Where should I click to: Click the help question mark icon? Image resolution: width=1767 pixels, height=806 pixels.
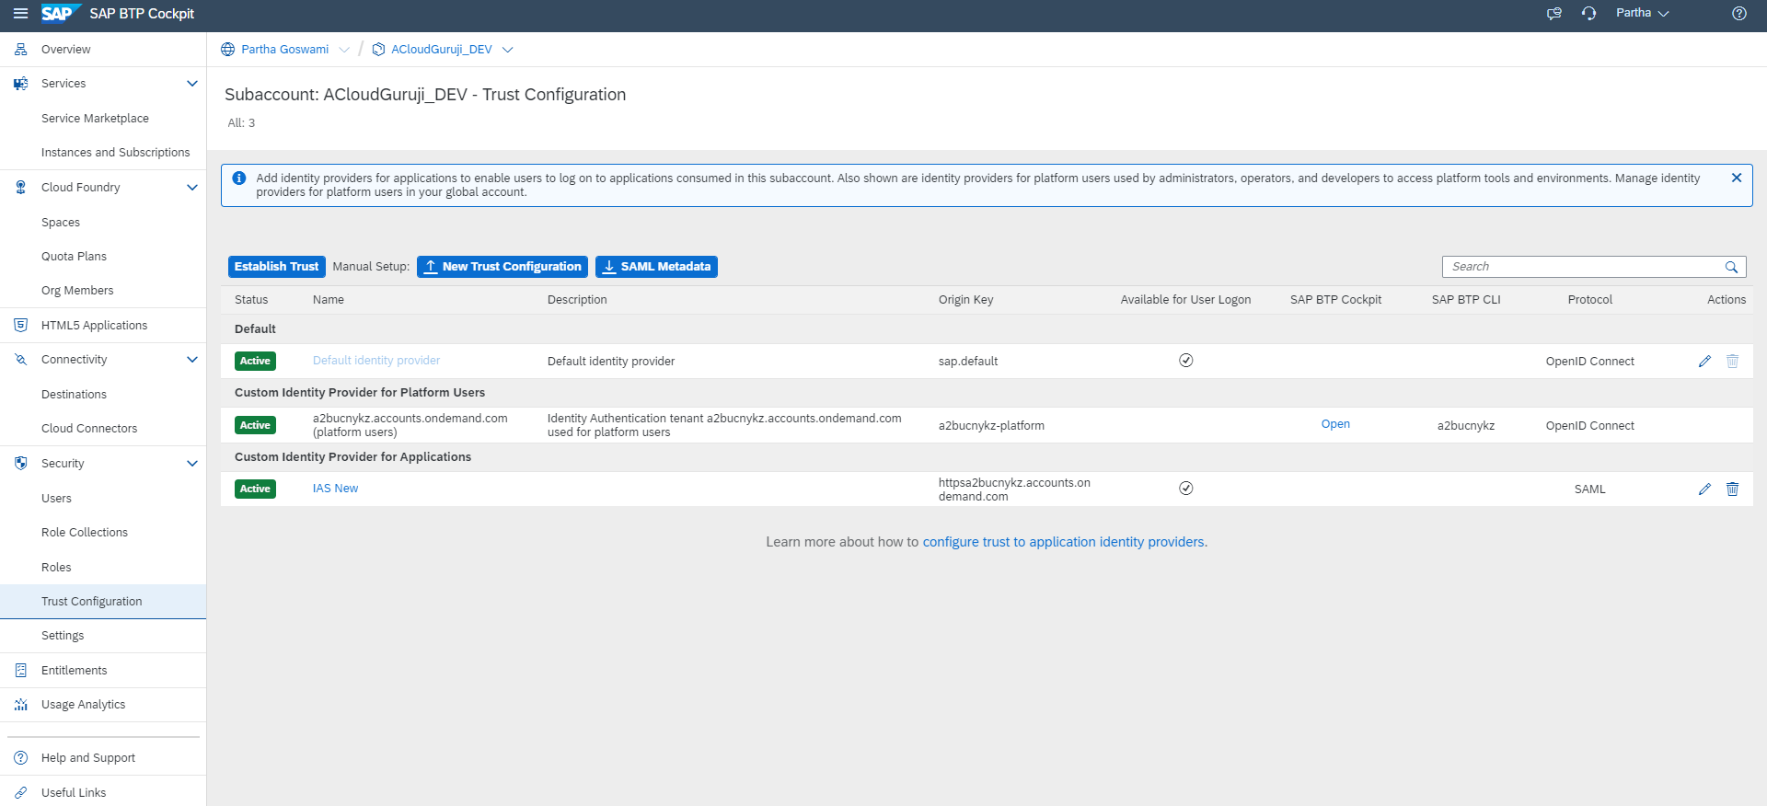[1738, 14]
